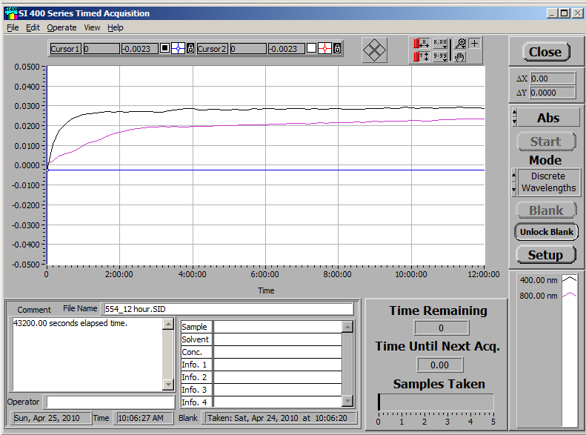Viewport: 586px width, 435px height.
Task: Select the zoom magnifier tool
Action: click(x=460, y=44)
